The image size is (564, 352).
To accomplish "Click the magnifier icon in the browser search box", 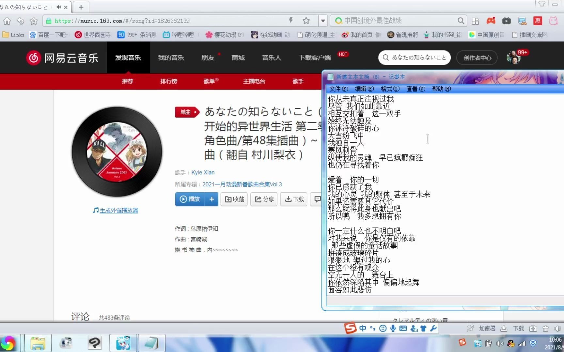I will point(461,21).
